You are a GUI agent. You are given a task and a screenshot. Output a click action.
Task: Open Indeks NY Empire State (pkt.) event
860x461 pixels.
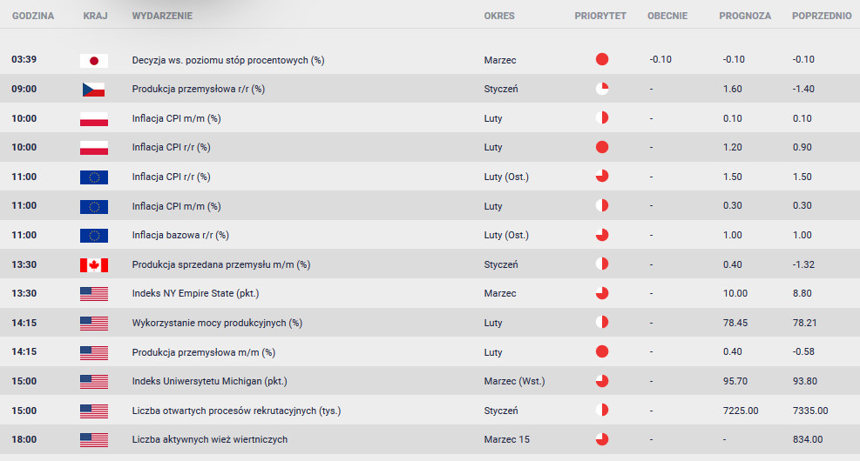(195, 293)
